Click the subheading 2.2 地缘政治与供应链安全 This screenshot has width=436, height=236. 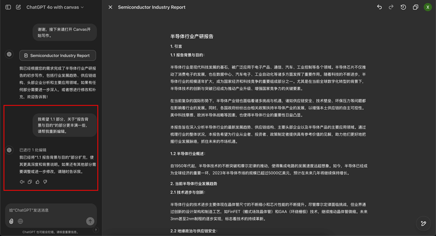194,231
